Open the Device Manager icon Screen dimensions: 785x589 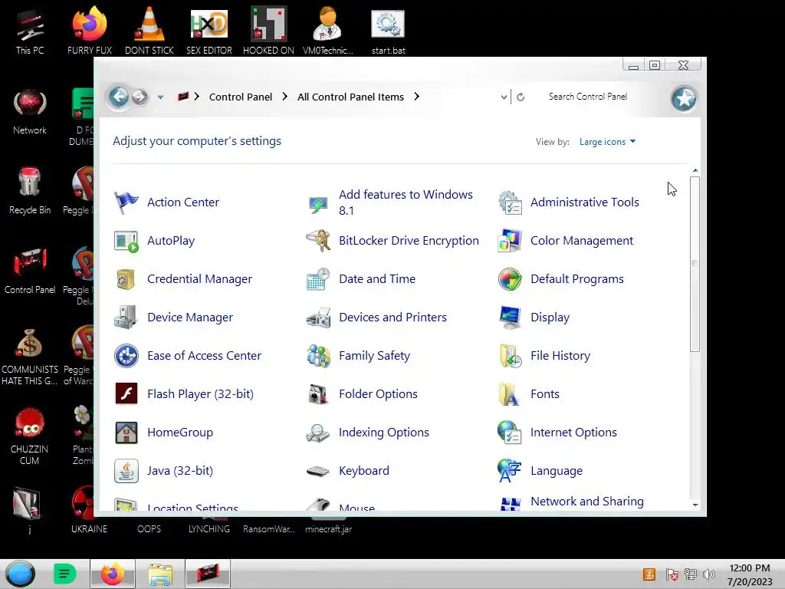coord(126,318)
